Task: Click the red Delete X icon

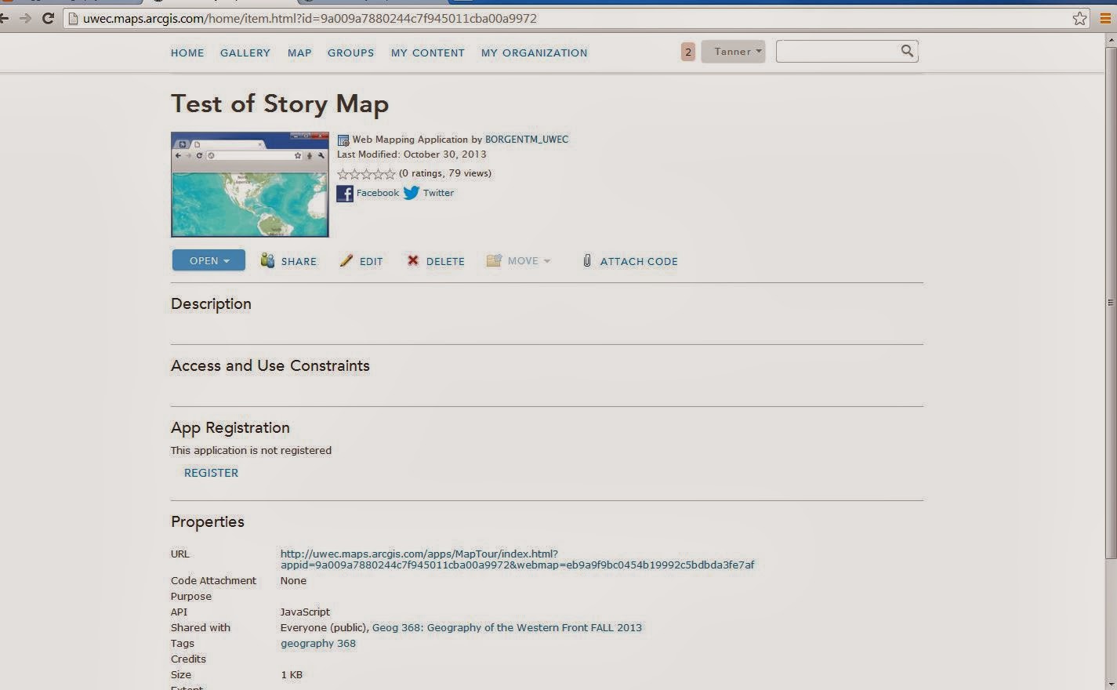Action: coord(413,260)
